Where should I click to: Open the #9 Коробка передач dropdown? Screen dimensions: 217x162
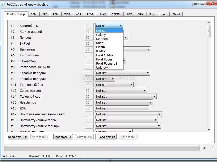coord(122,73)
